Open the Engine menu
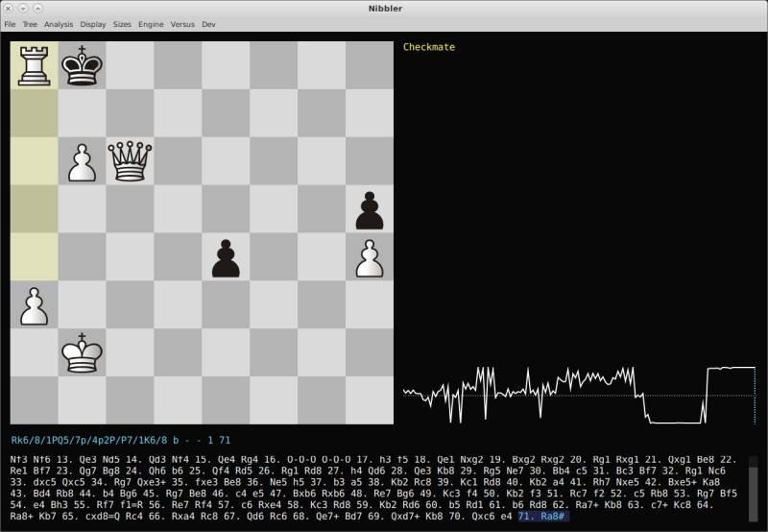This screenshot has height=532, width=768. (151, 24)
